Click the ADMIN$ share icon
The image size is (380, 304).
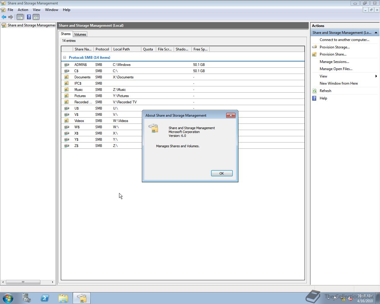[67, 65]
